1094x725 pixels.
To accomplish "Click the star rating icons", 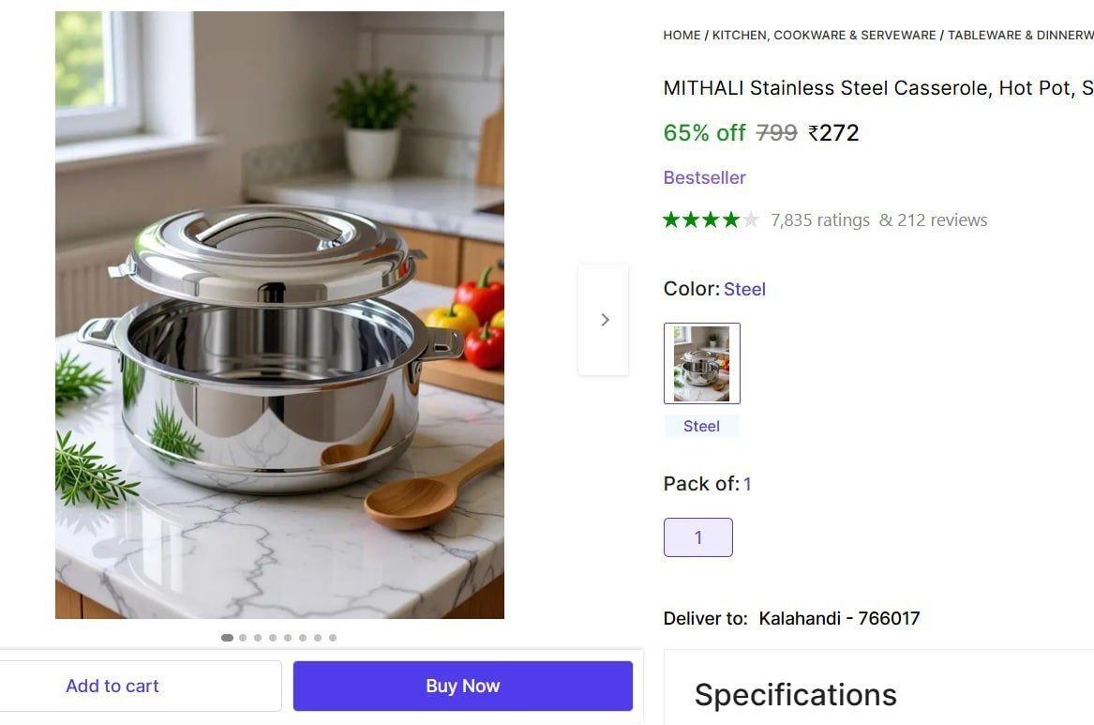I will coord(711,219).
